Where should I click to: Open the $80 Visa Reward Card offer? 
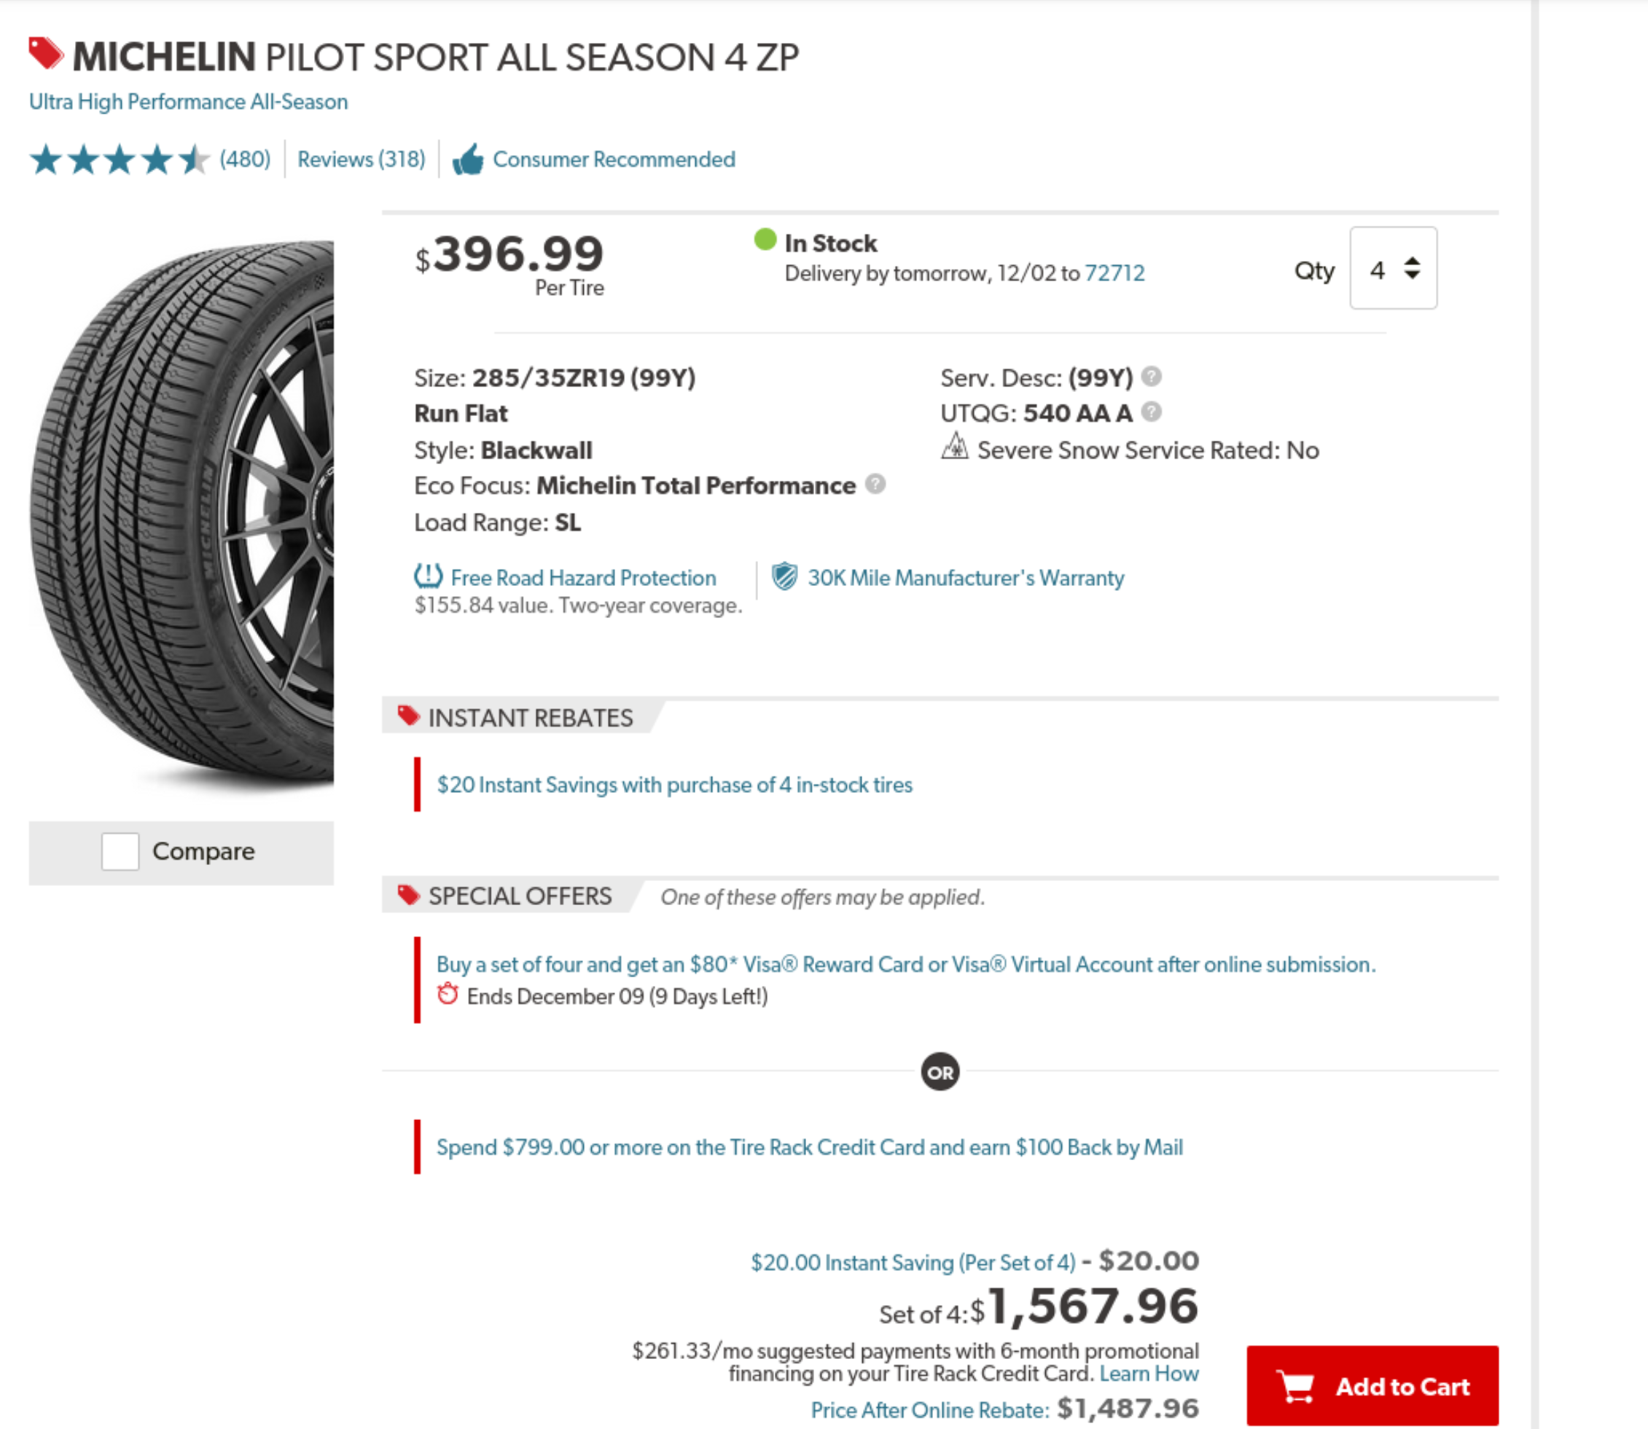[x=905, y=965]
